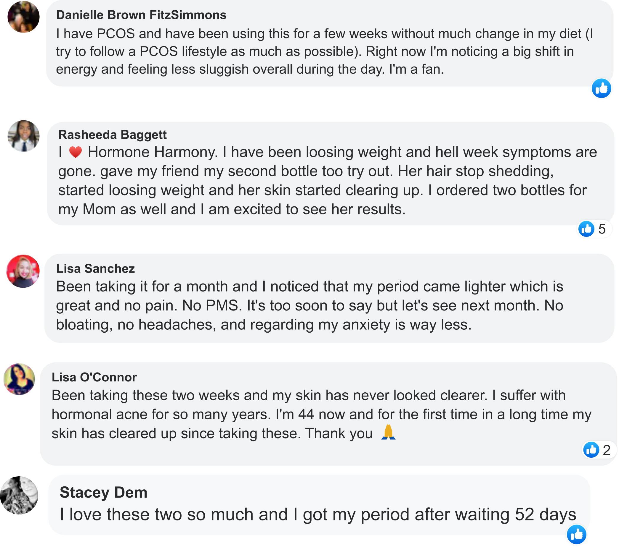Visit the Lisa Sanchez name link
619x547 pixels.
[x=95, y=268]
